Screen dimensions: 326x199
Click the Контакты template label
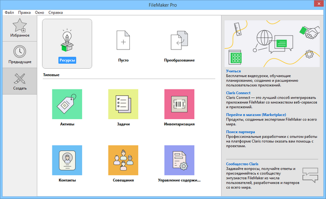pos(67,180)
